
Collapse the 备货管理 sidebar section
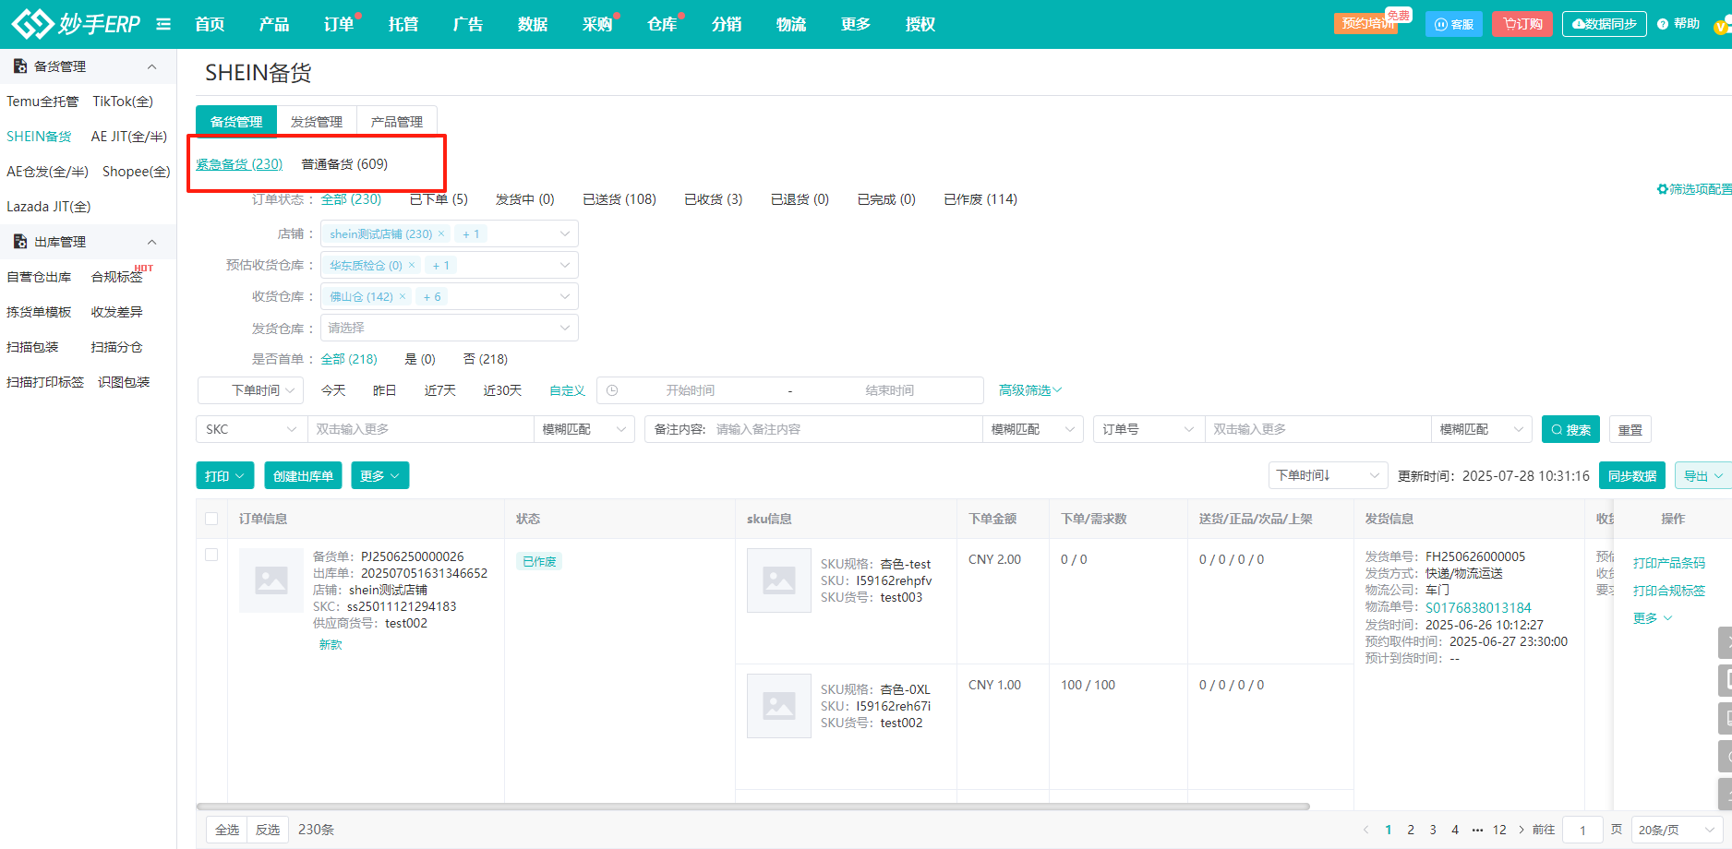coord(152,66)
